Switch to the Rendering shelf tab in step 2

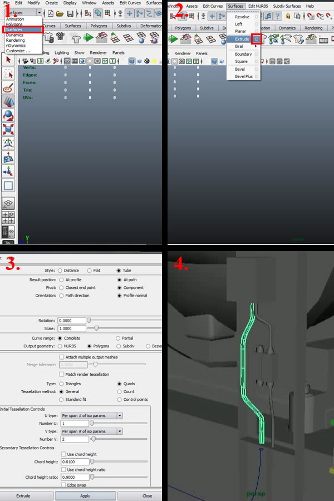coord(313,28)
